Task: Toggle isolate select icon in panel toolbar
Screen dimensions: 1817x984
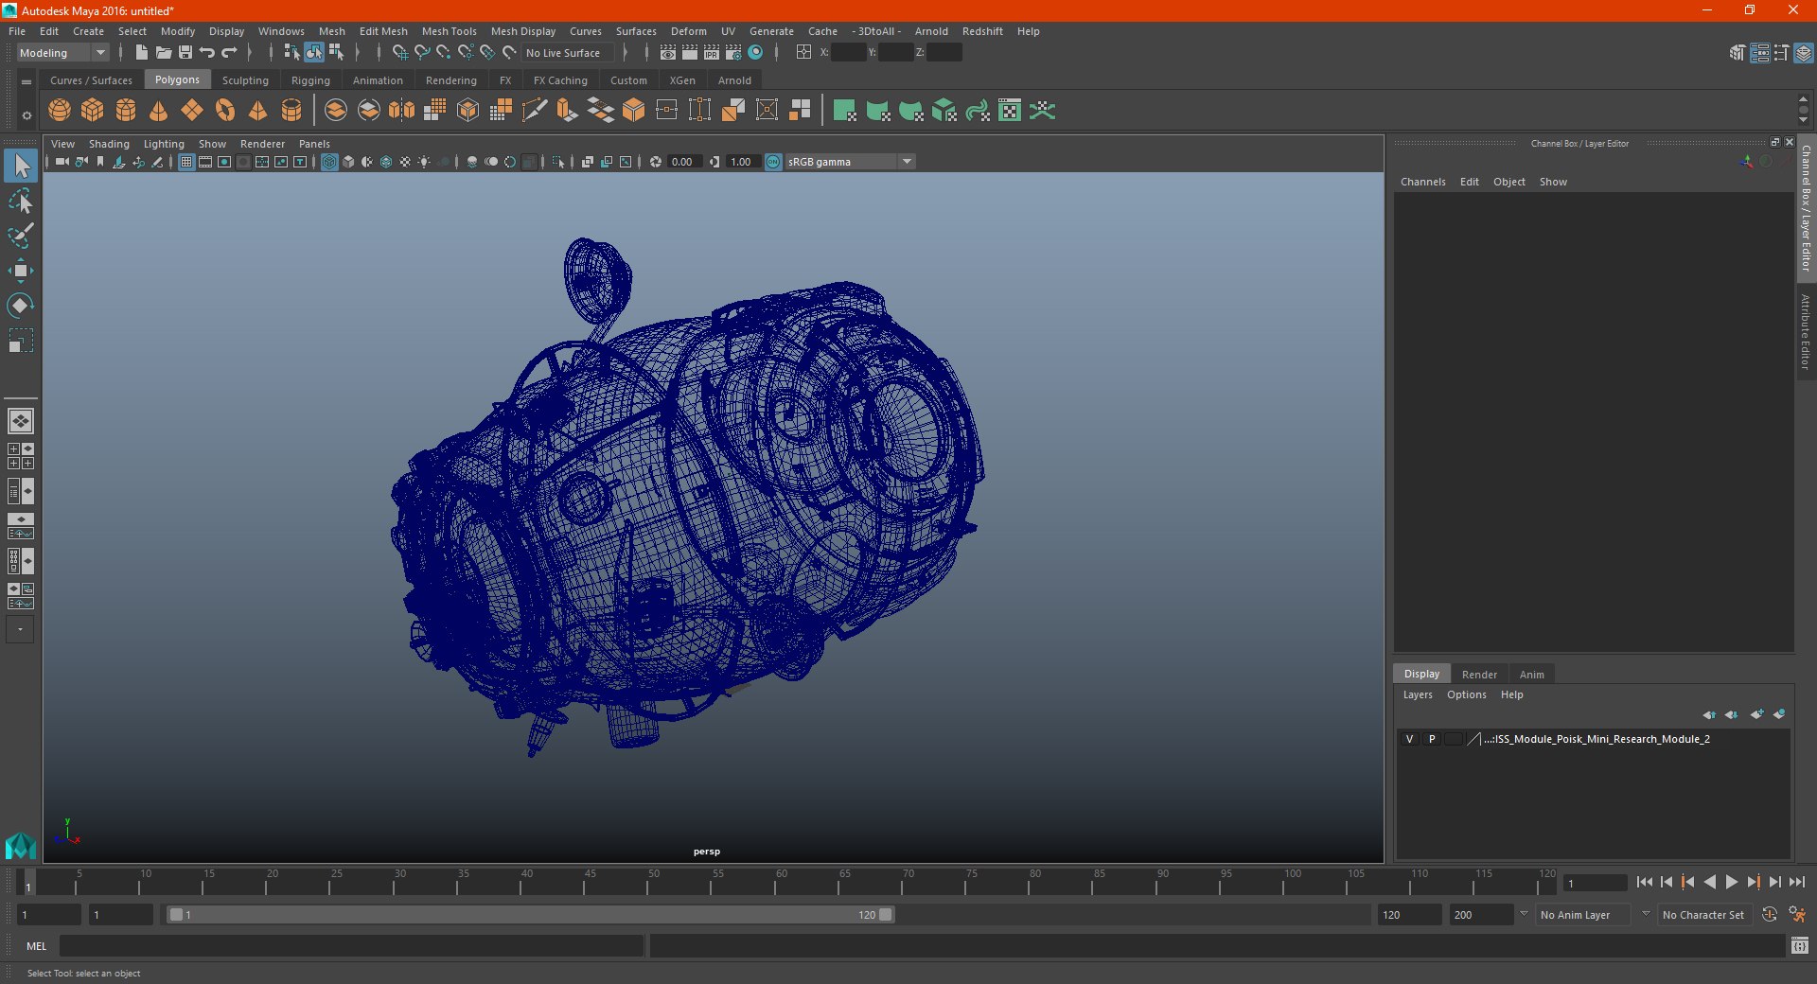Action: coord(559,162)
